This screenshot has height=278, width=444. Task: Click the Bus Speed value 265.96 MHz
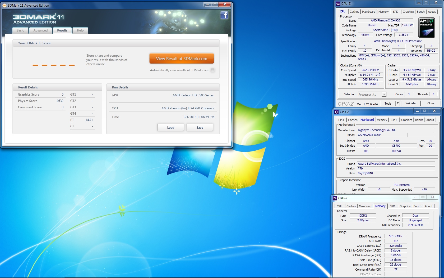(370, 79)
